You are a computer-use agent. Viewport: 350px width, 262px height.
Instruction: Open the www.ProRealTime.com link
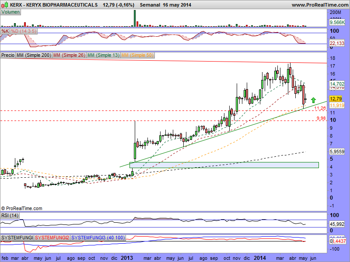320,5
